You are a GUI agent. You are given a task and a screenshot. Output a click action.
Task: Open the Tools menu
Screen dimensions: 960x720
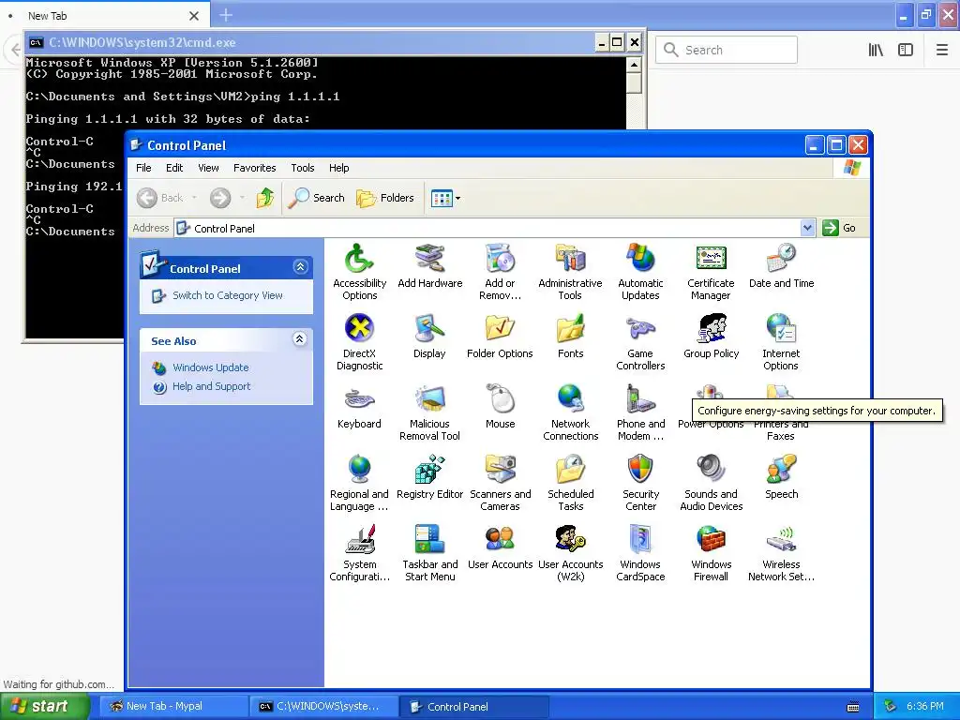(x=303, y=168)
